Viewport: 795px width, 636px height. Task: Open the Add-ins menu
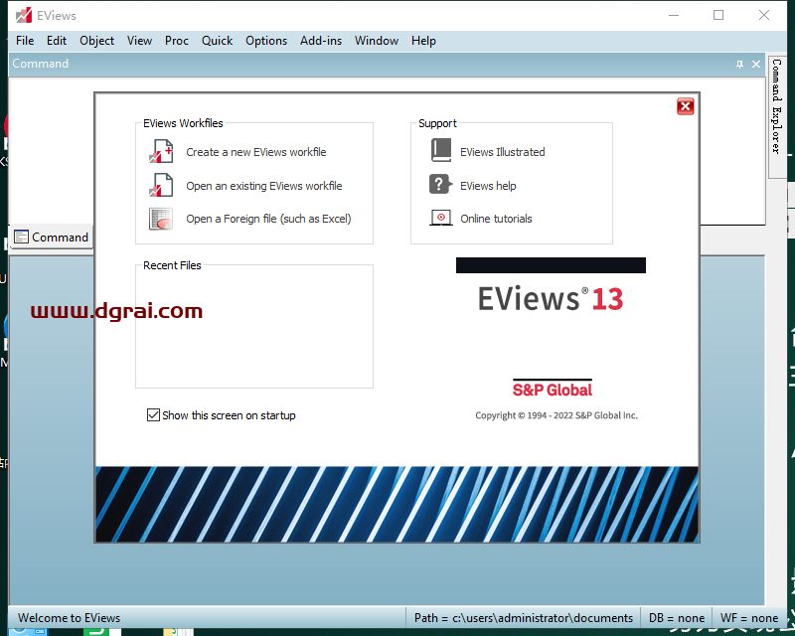pyautogui.click(x=321, y=41)
